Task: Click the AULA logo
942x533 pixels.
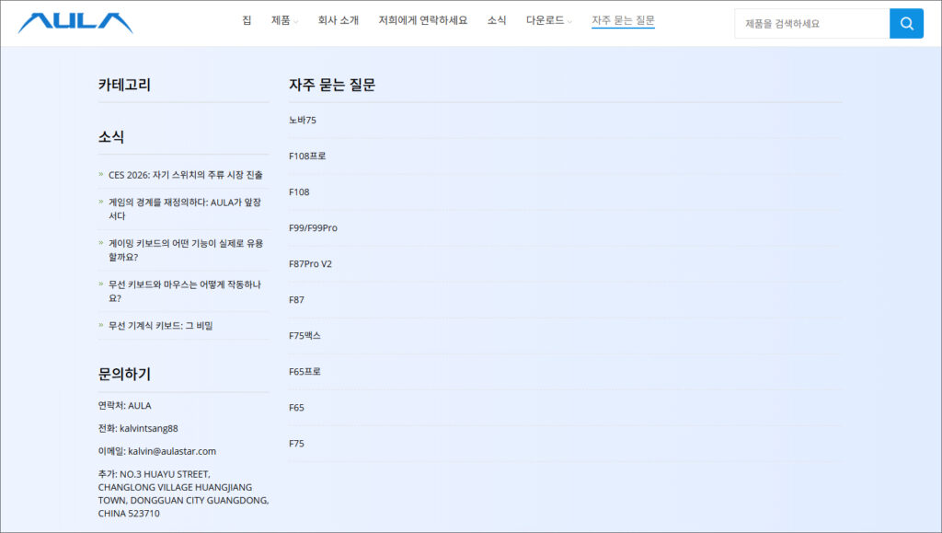Action: pyautogui.click(x=75, y=23)
